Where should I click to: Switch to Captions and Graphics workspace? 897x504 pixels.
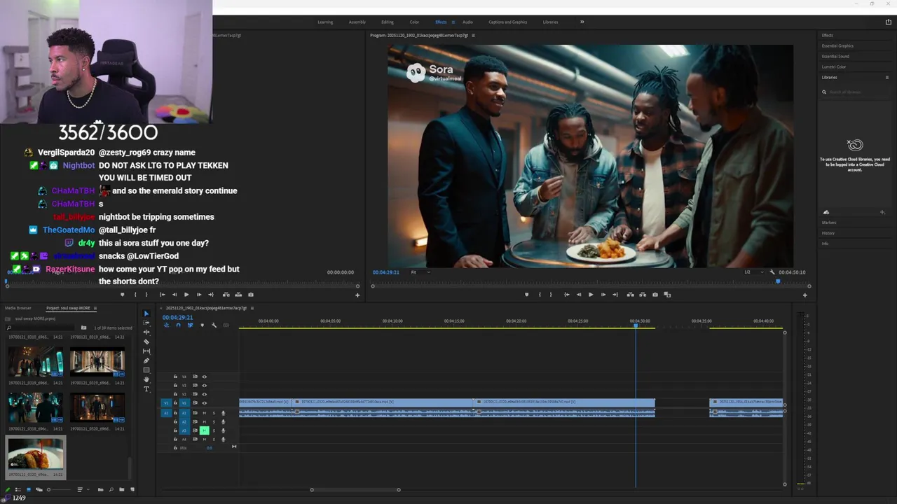tap(508, 22)
